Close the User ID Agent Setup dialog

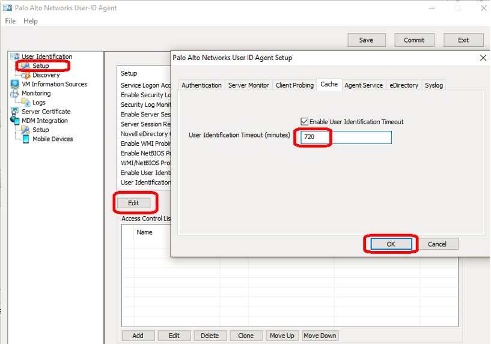click(x=483, y=58)
